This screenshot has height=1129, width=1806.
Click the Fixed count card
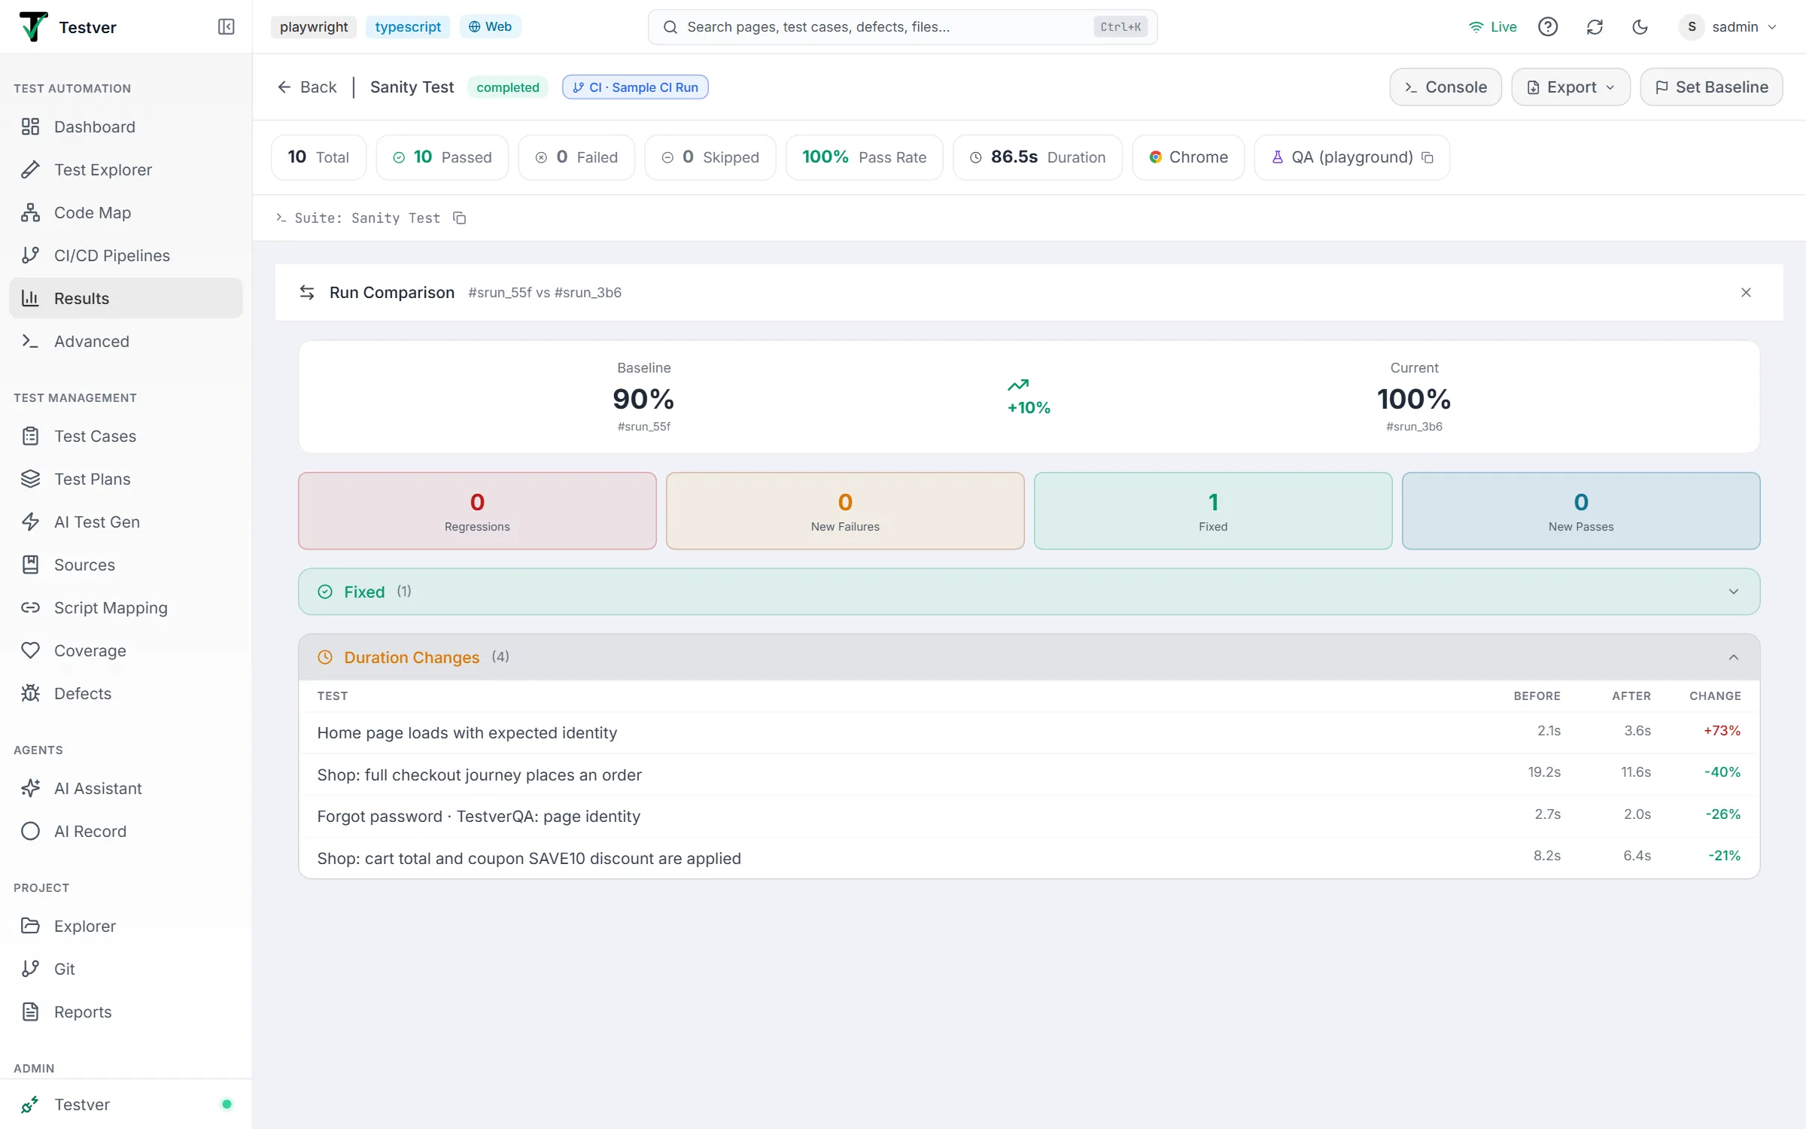point(1213,511)
